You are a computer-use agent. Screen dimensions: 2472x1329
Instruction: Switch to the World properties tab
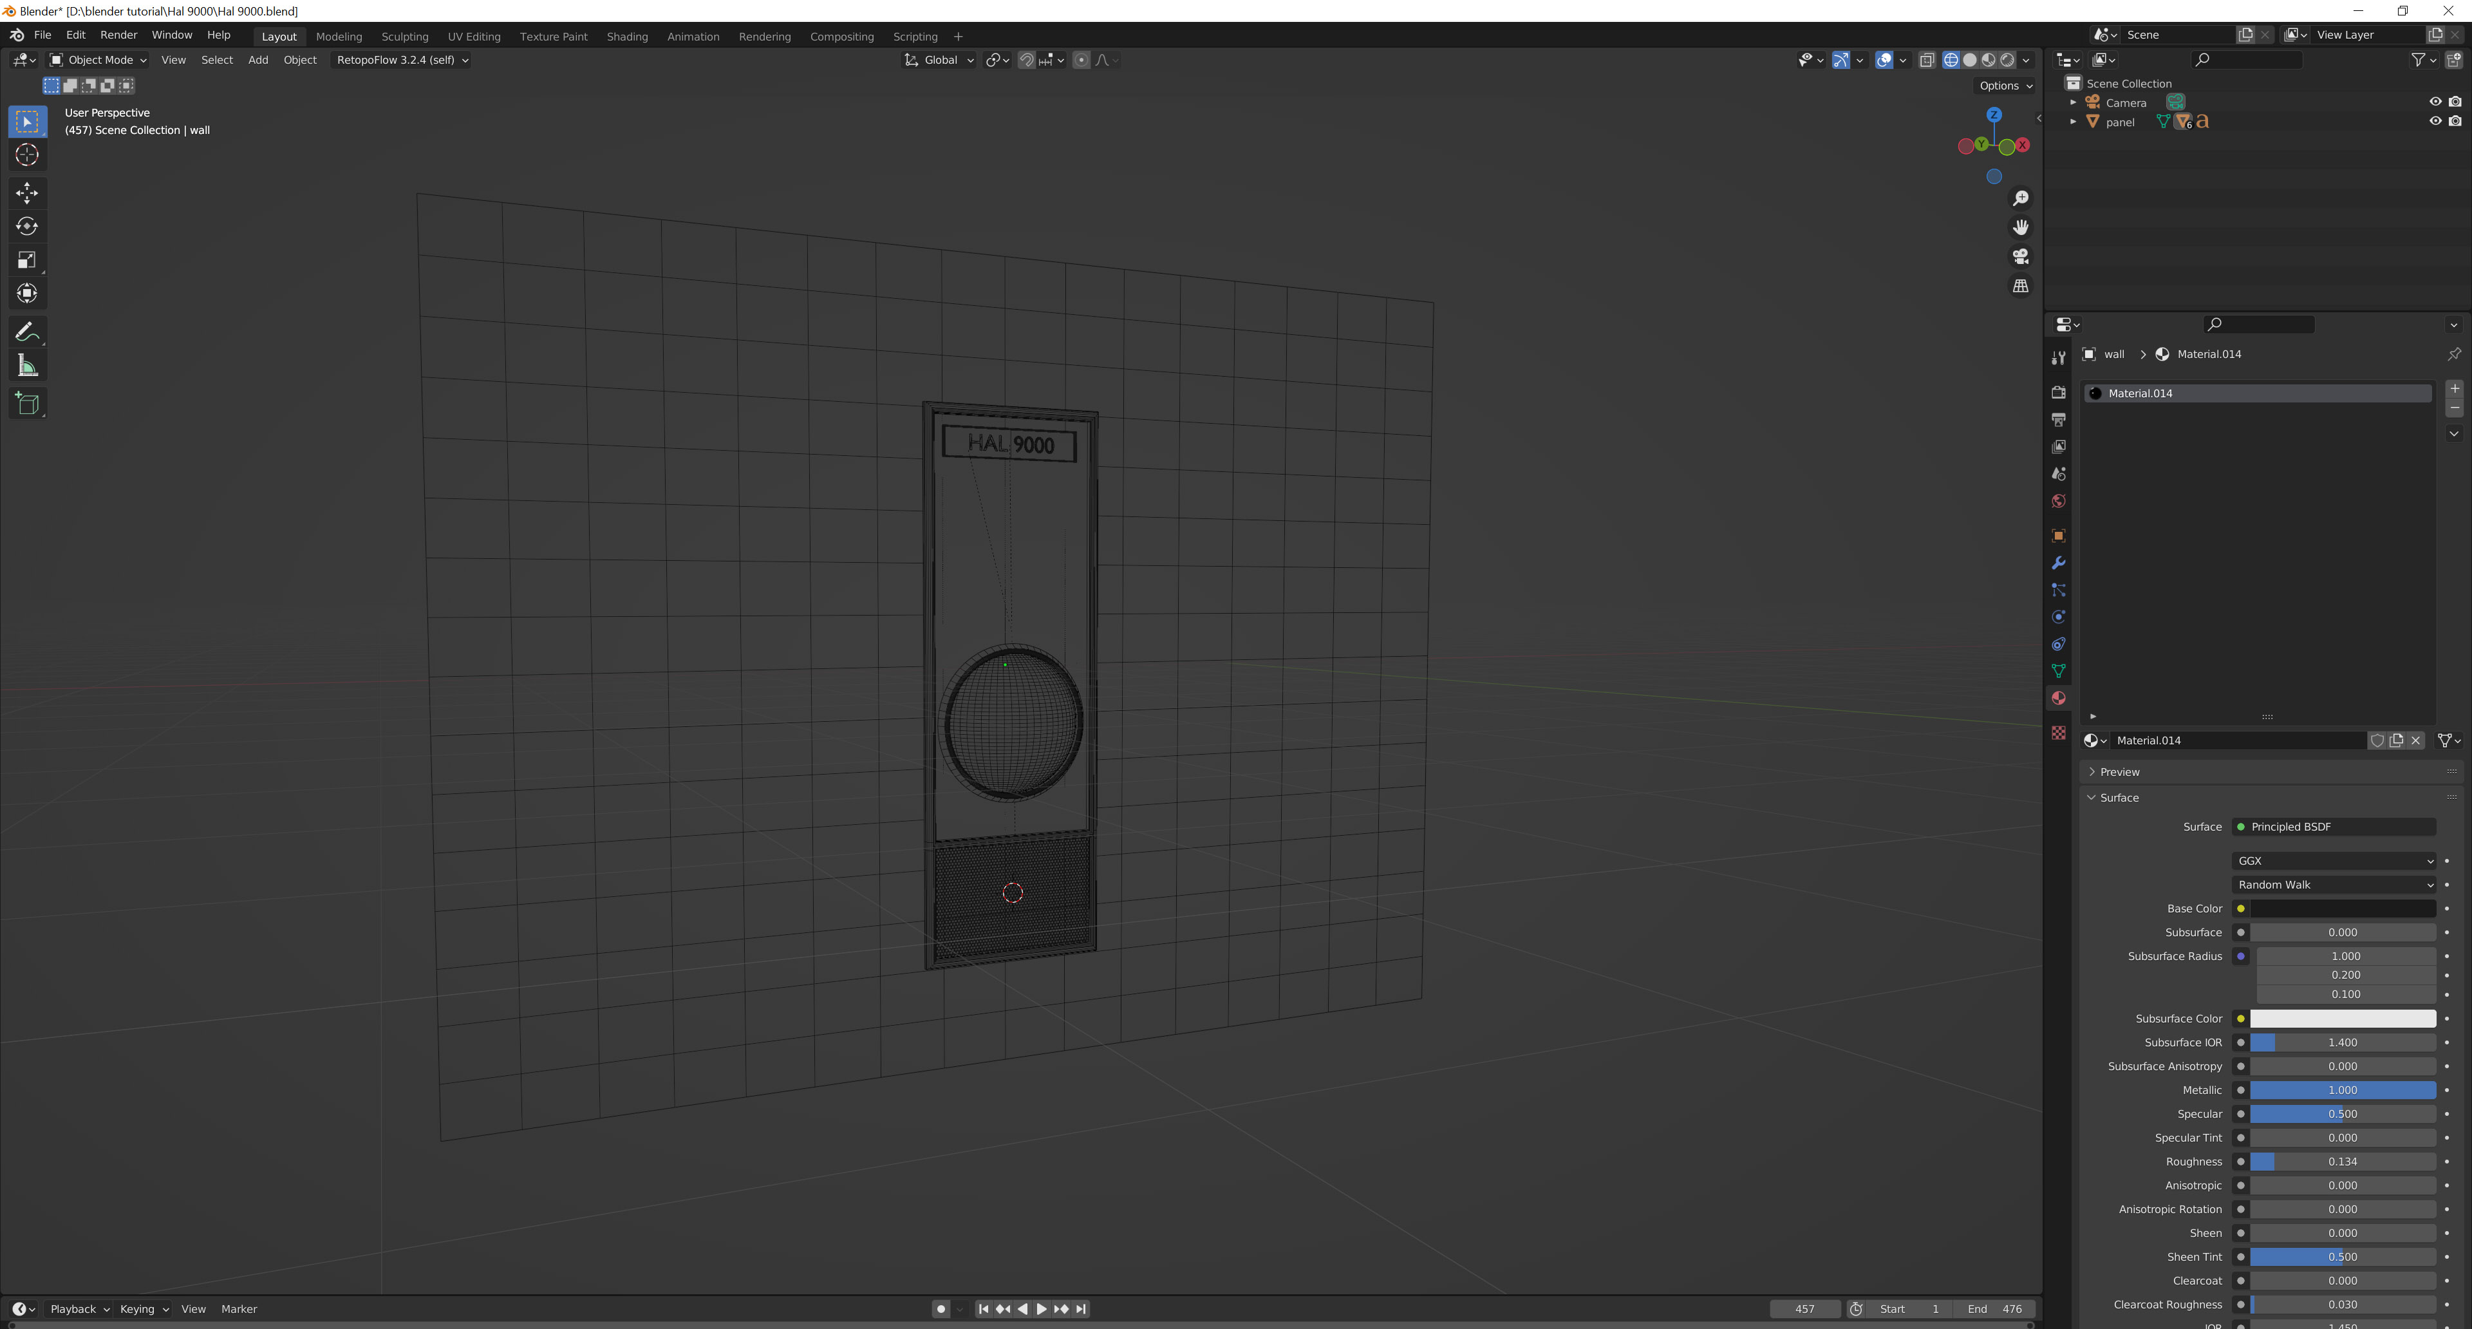[x=2059, y=501]
